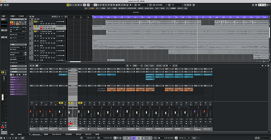271x140 pixels.
Task: Disable record on WhisperOfLoong 01 track
Action: point(41,28)
